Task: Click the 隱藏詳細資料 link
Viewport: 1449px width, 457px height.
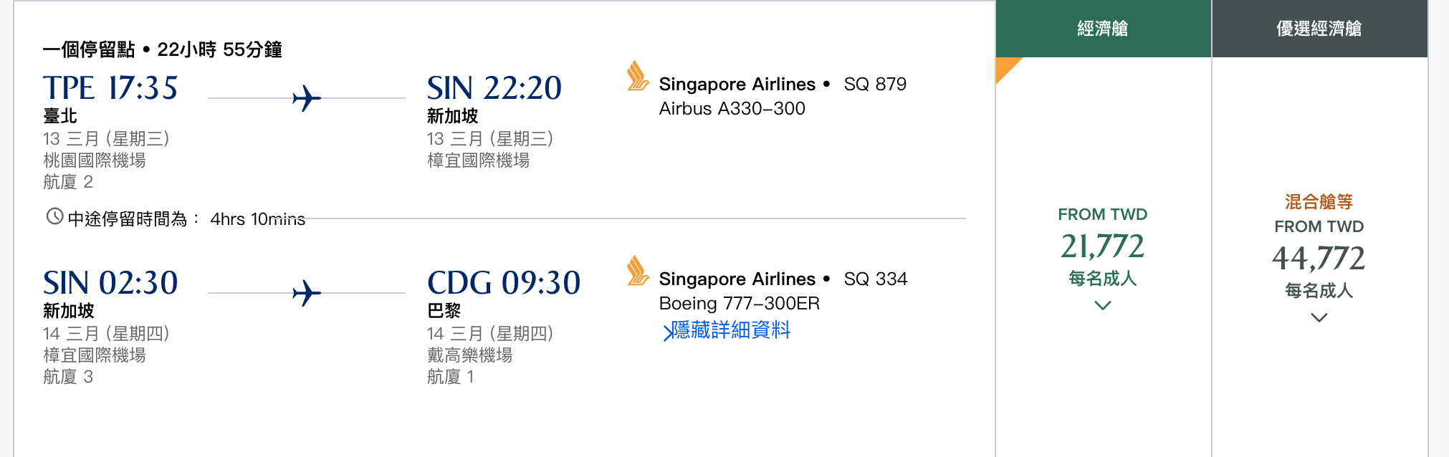Action: point(731,331)
